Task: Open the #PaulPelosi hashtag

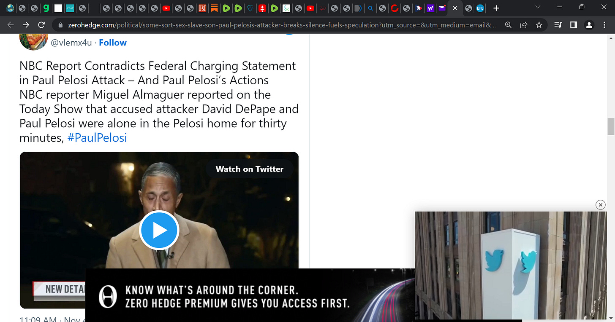Action: click(x=97, y=138)
